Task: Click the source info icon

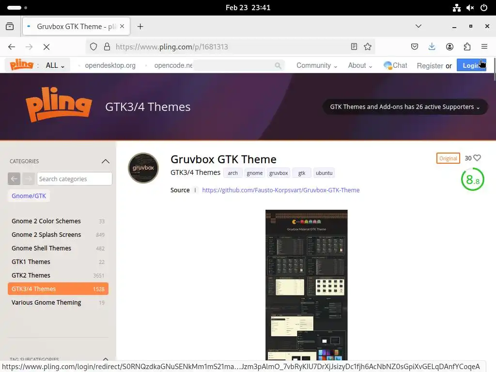Action: point(195,190)
